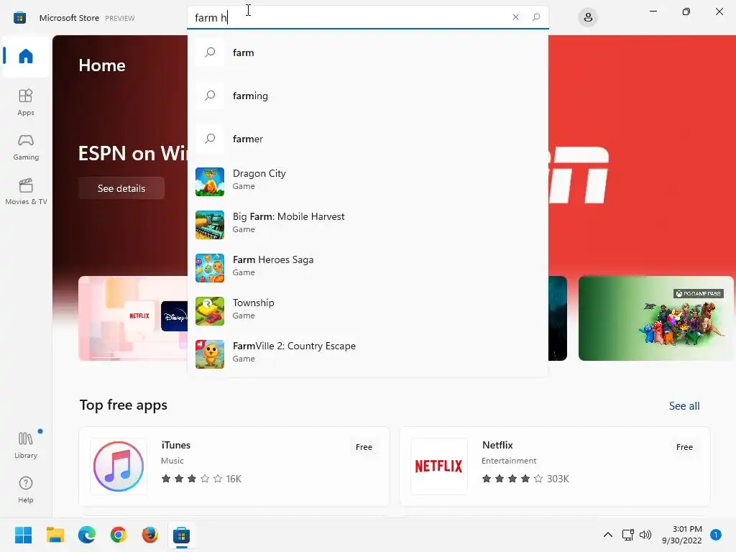Image resolution: width=736 pixels, height=552 pixels.
Task: Open clock showing 3:01 PM
Action: [x=682, y=535]
